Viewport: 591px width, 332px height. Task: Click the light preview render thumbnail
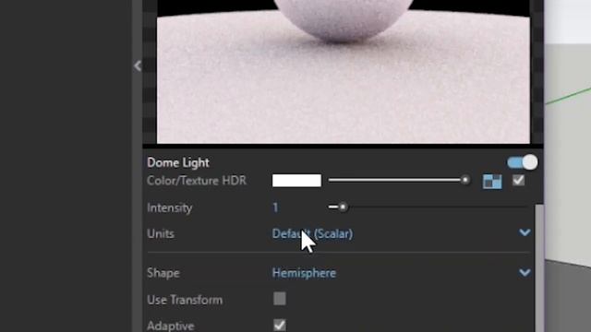343,72
